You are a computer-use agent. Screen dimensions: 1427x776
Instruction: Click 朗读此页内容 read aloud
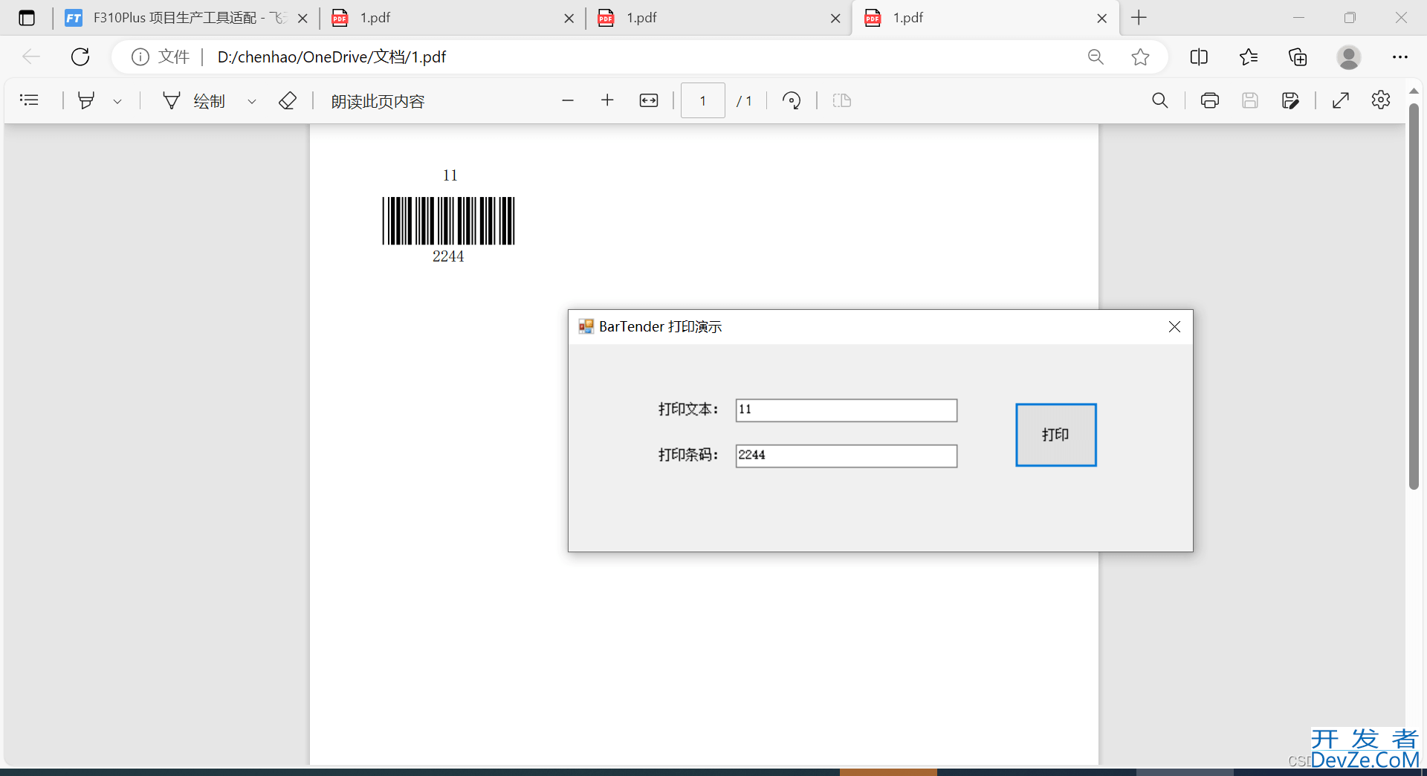click(378, 101)
